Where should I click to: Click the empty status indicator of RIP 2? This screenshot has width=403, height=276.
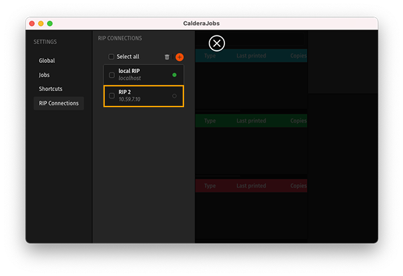[175, 96]
